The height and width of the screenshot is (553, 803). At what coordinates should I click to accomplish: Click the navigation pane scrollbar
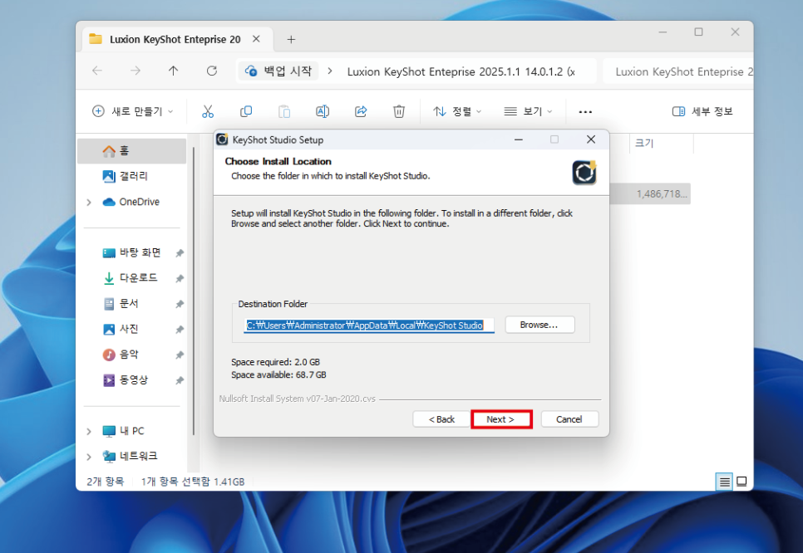tap(194, 291)
